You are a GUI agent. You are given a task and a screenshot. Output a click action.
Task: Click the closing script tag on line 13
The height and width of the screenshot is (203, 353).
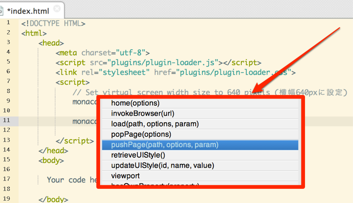point(75,141)
